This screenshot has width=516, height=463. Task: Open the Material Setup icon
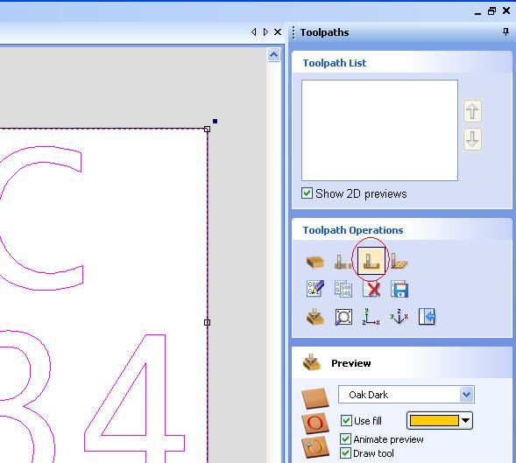tap(315, 262)
